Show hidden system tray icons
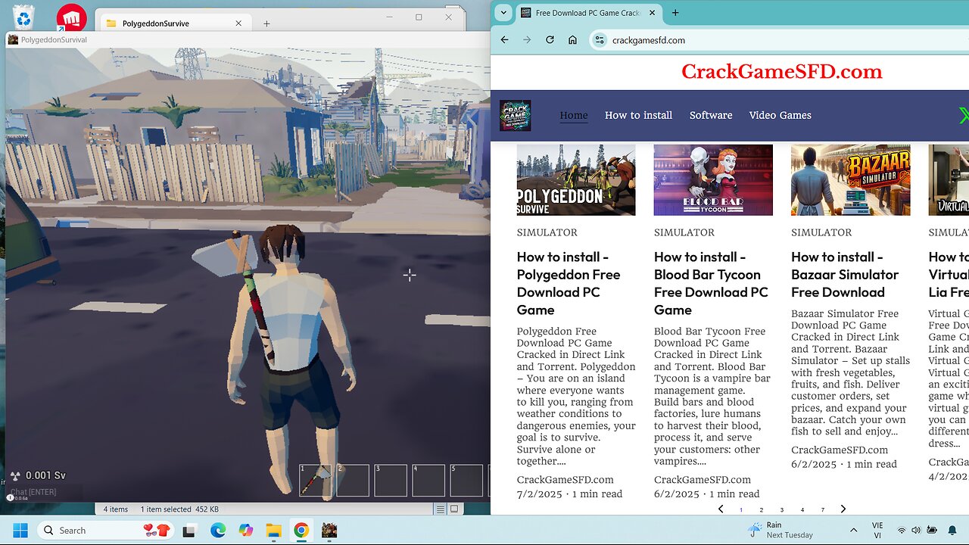Image resolution: width=969 pixels, height=545 pixels. click(853, 531)
